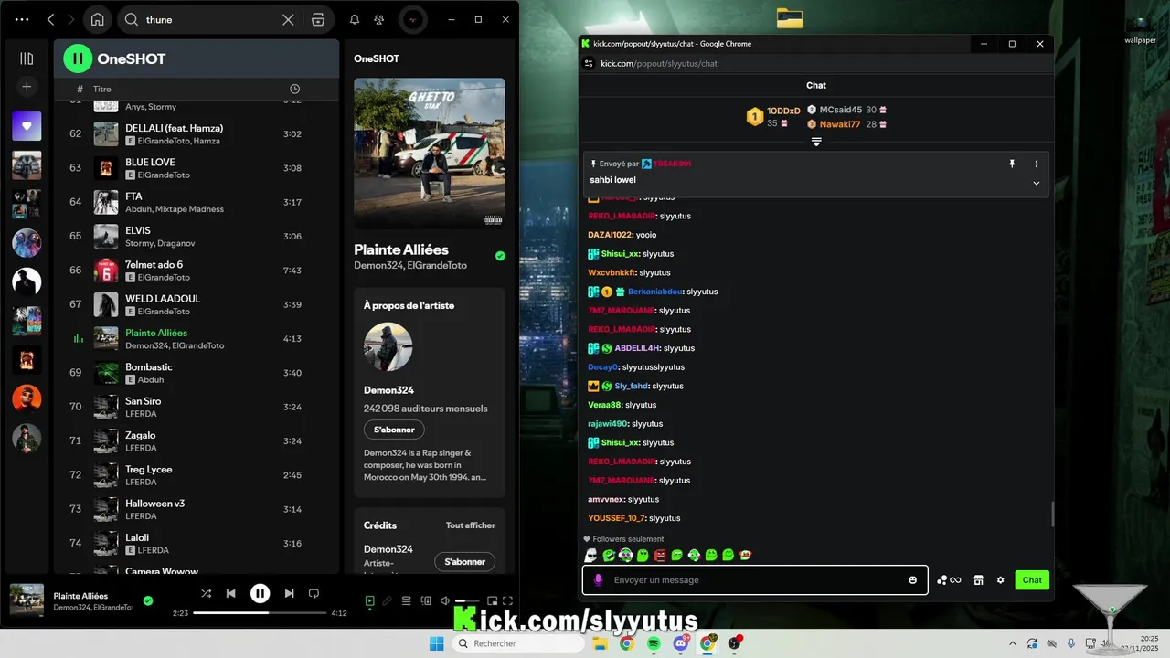Image resolution: width=1170 pixels, height=658 pixels.
Task: Open the Kick shop storefront icon
Action: click(x=978, y=580)
